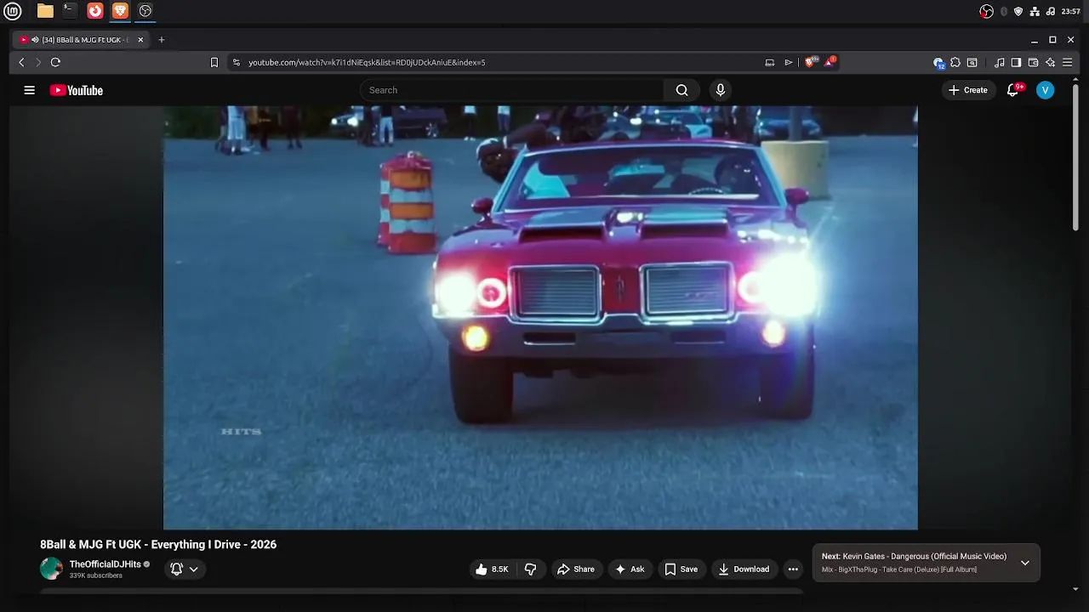The image size is (1089, 612).
Task: Switch to OBS Studio in panel
Action: tap(145, 11)
